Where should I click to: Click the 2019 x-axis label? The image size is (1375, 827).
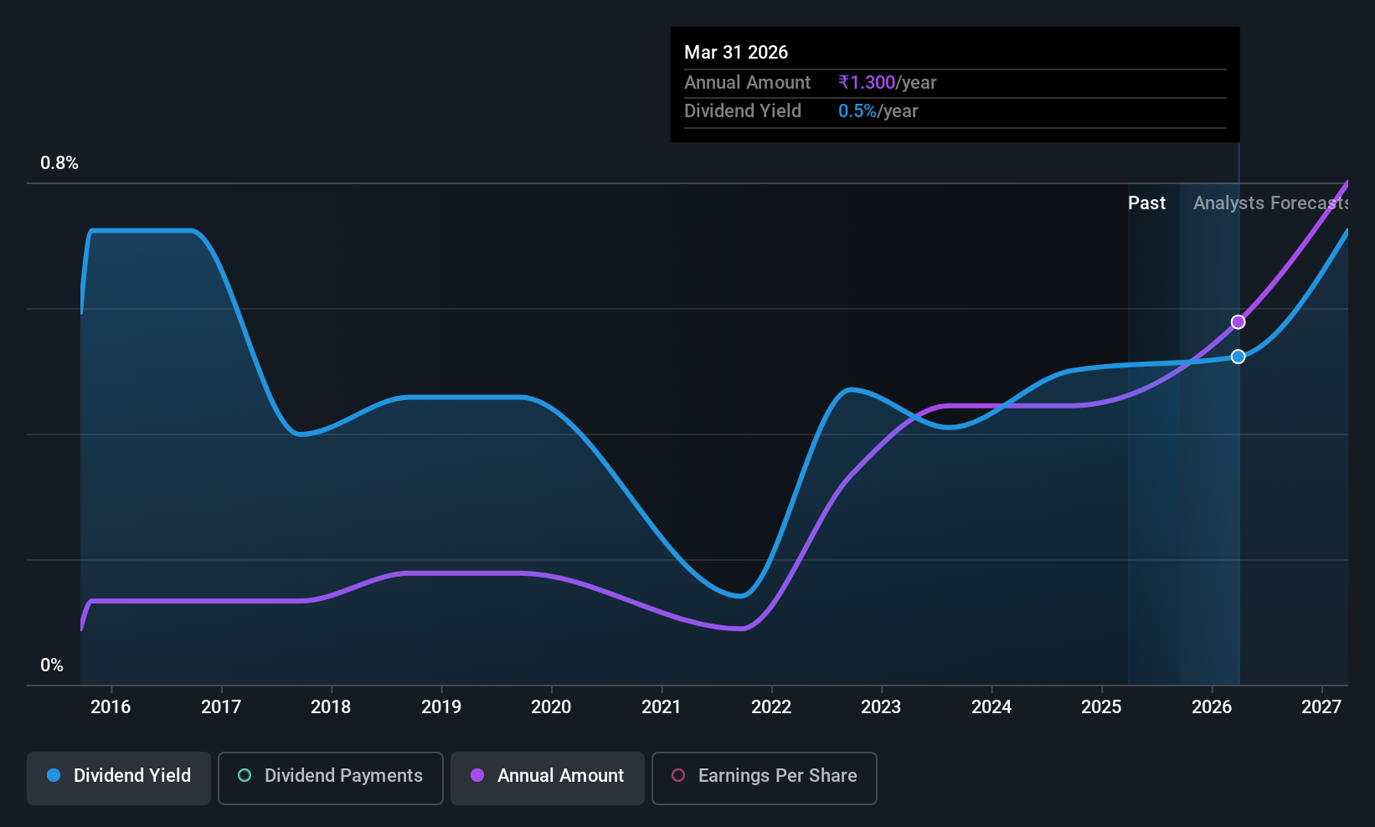pos(441,707)
